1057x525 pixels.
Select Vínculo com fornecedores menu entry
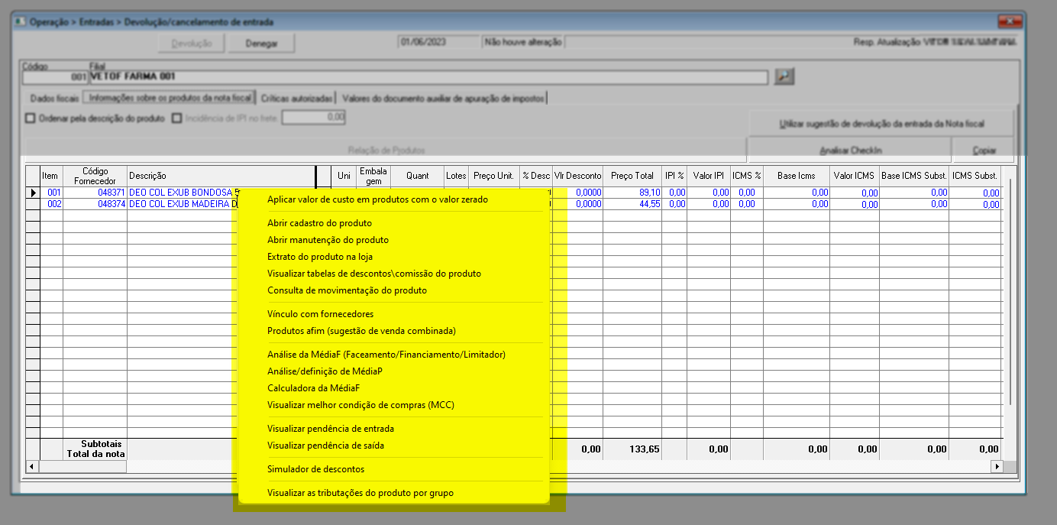tap(320, 314)
